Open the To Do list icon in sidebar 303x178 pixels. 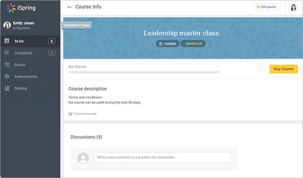tap(7, 41)
